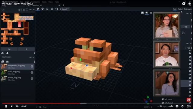Open the Help menu
The height and width of the screenshot is (109, 193).
[x=57, y=2]
